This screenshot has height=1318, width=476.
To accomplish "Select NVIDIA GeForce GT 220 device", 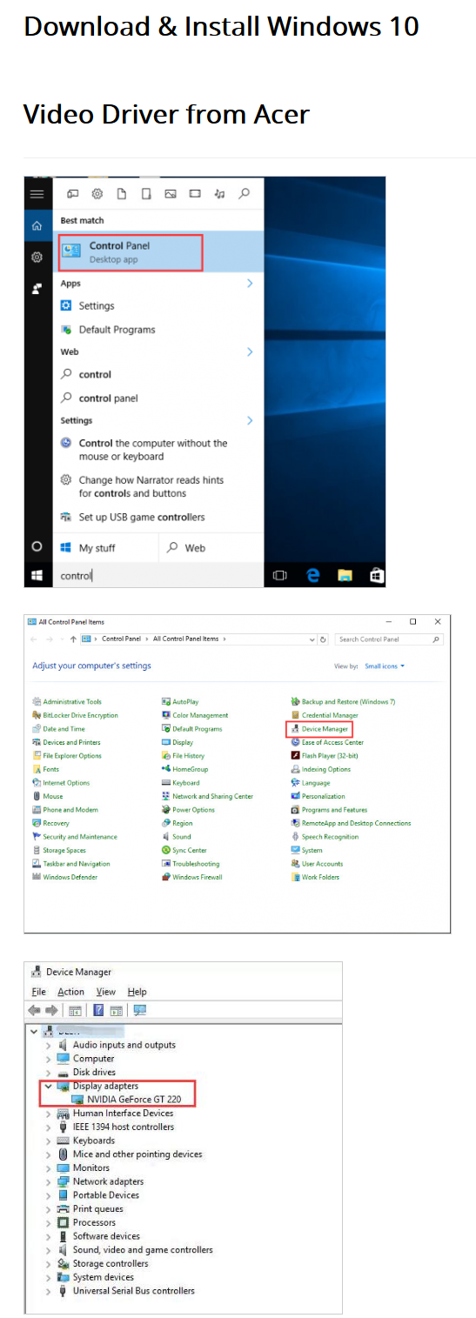I will click(x=125, y=1100).
